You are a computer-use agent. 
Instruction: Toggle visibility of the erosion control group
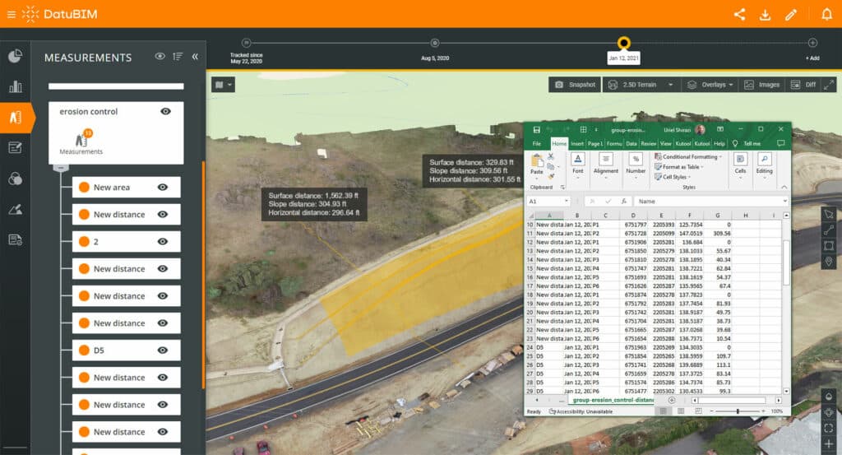tap(165, 111)
